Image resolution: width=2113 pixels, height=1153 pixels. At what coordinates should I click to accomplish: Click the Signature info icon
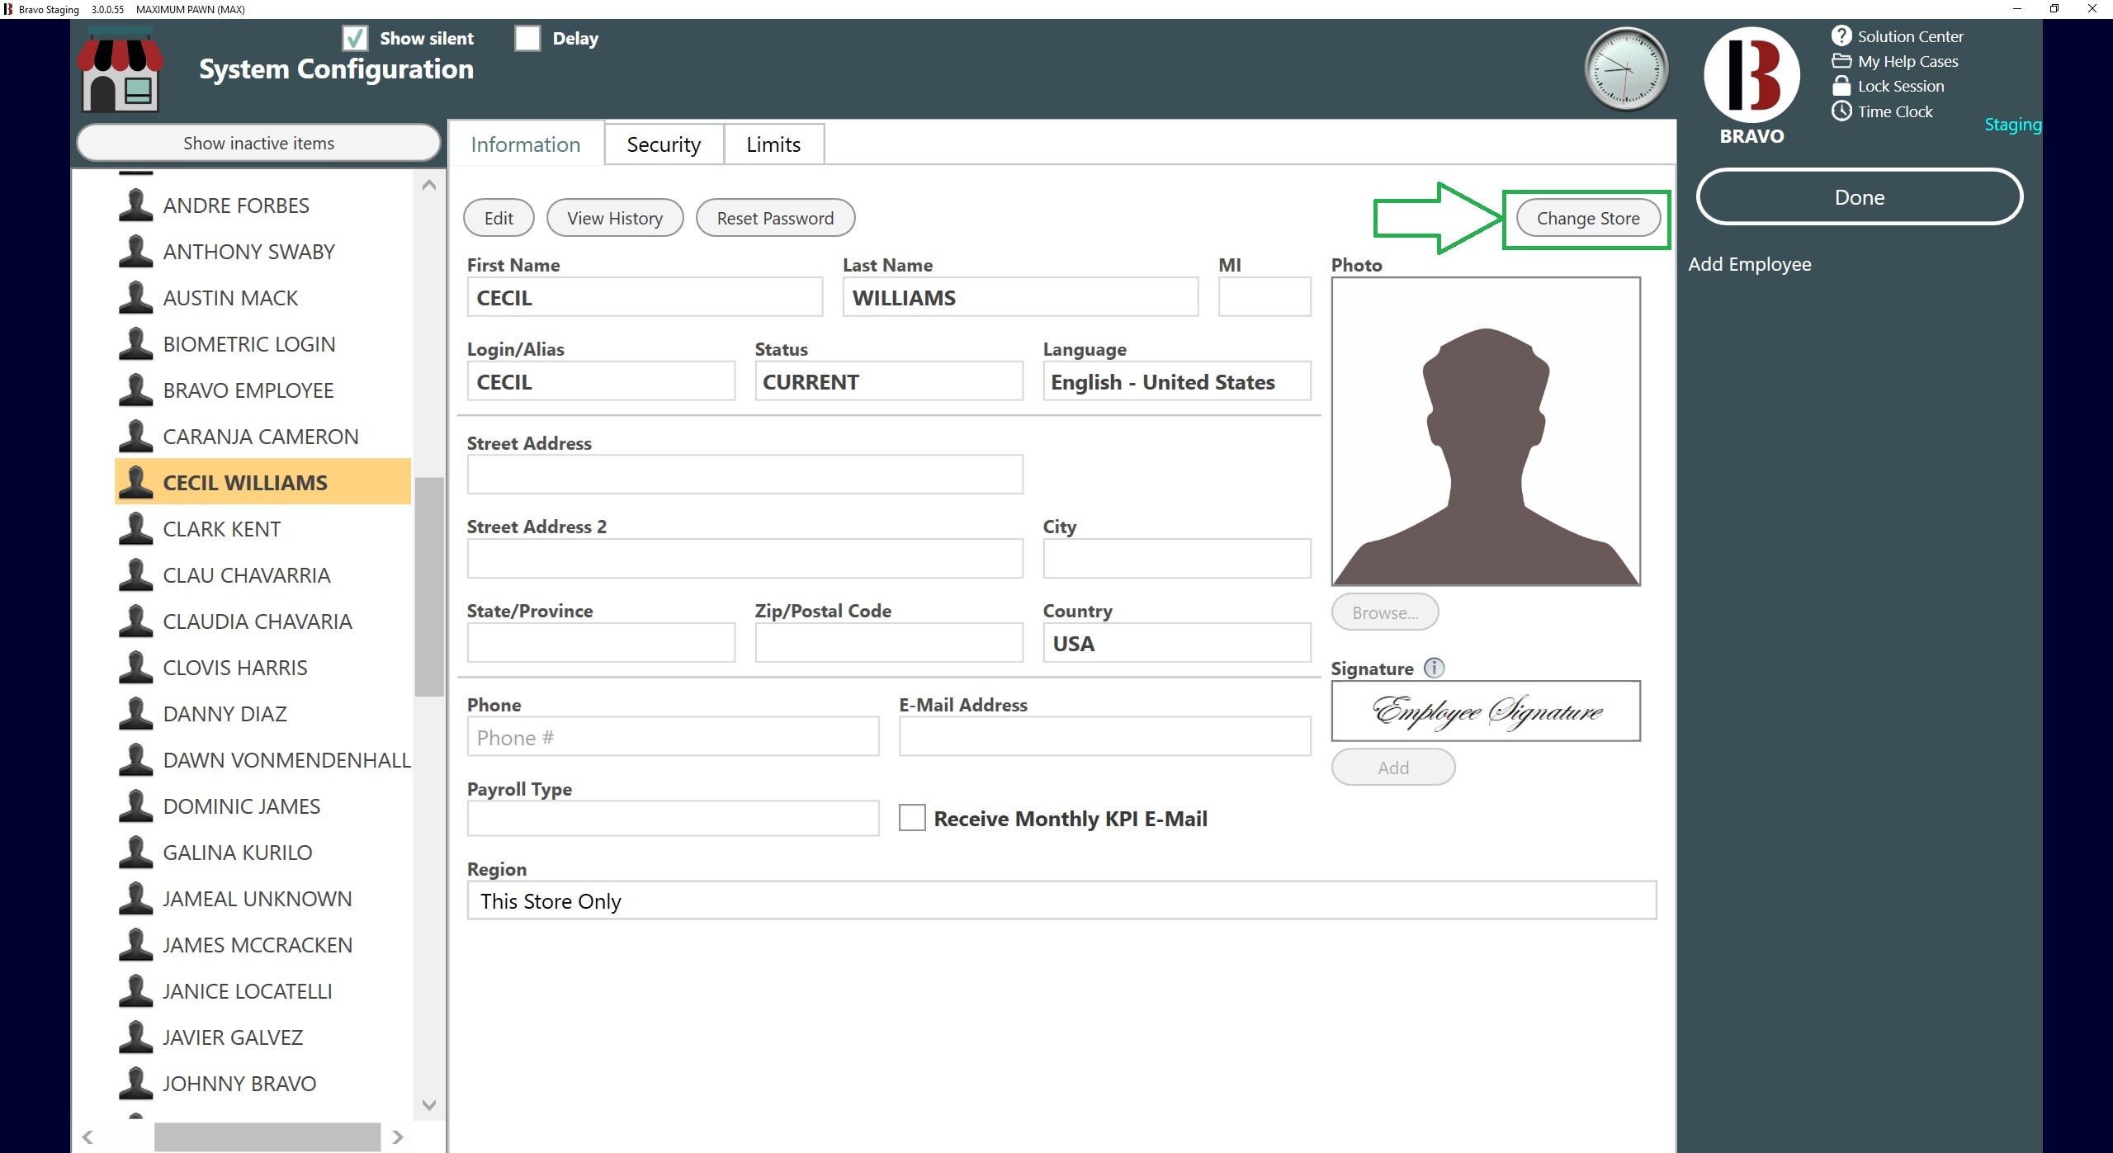(1434, 668)
